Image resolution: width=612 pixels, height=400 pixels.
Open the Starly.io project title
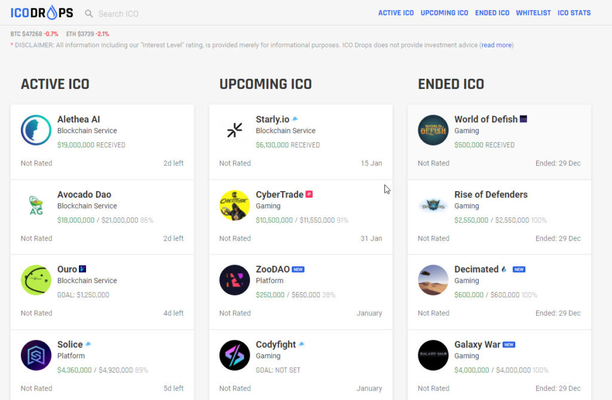click(x=273, y=119)
